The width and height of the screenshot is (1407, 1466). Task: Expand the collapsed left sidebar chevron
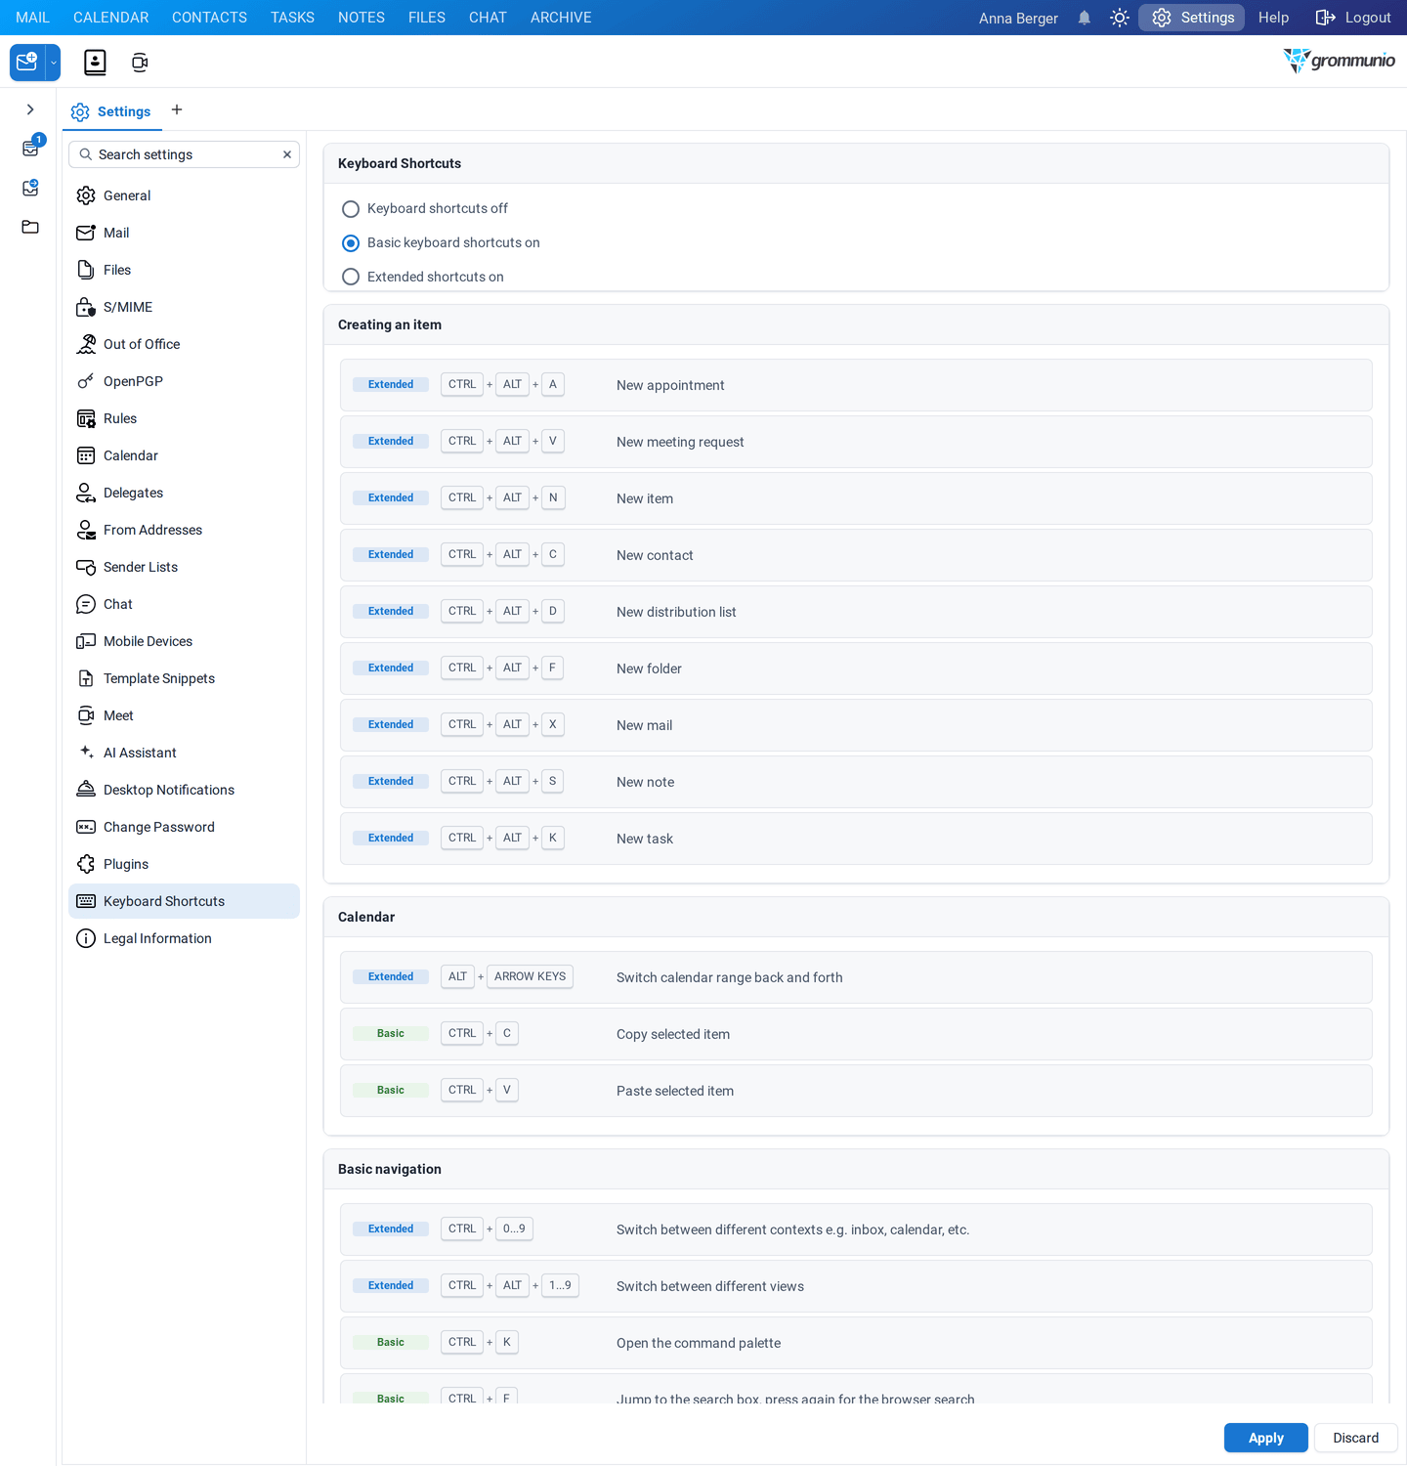pos(30,109)
